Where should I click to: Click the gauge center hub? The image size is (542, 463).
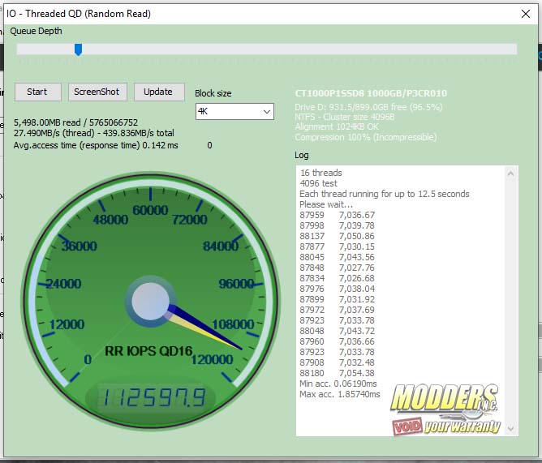150,301
